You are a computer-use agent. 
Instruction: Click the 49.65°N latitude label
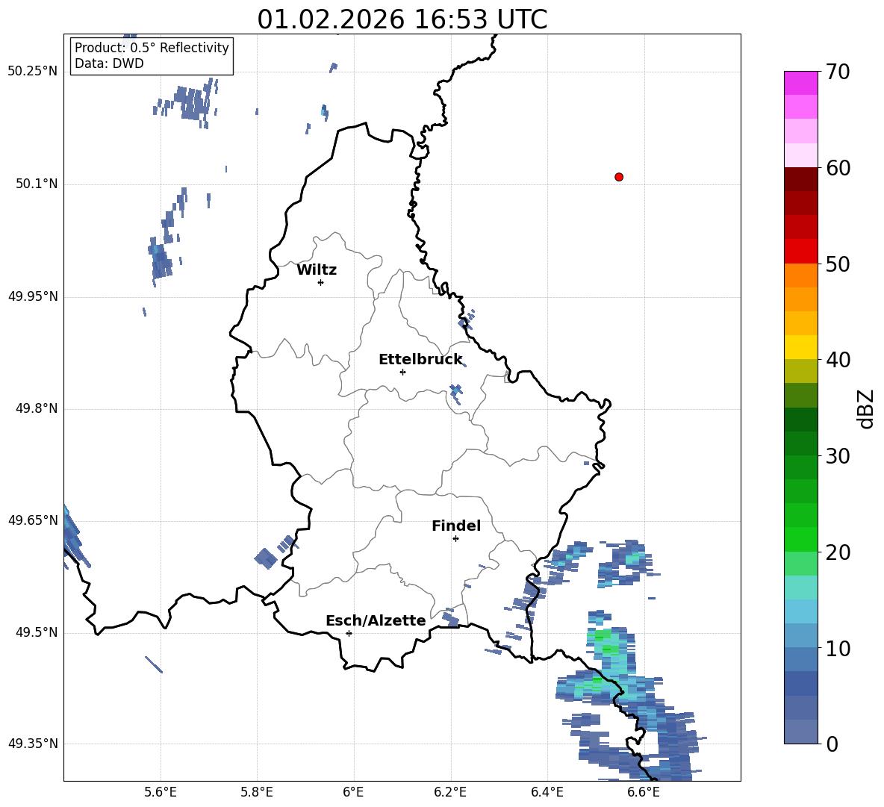(x=33, y=520)
